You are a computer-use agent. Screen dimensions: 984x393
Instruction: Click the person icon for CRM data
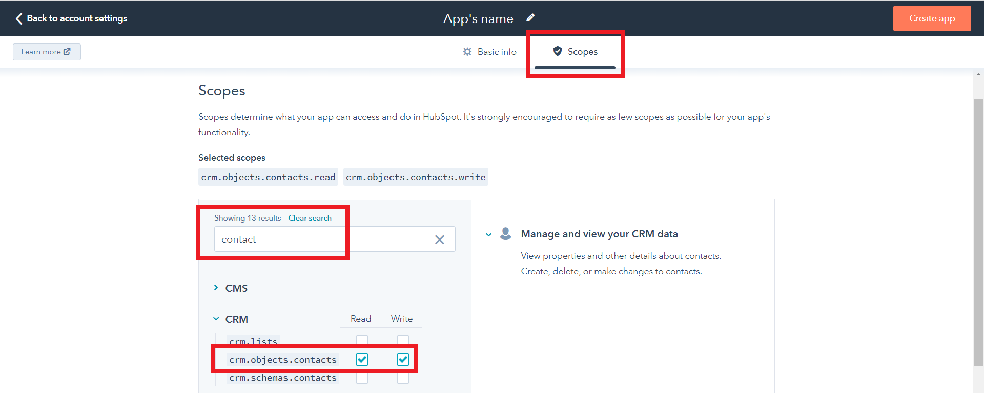506,234
